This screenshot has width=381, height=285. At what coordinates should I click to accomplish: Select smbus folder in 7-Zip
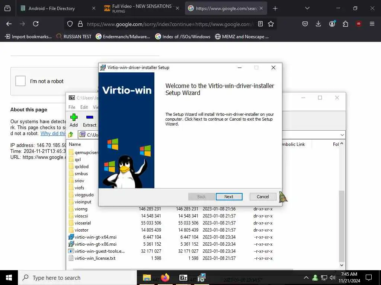(81, 174)
